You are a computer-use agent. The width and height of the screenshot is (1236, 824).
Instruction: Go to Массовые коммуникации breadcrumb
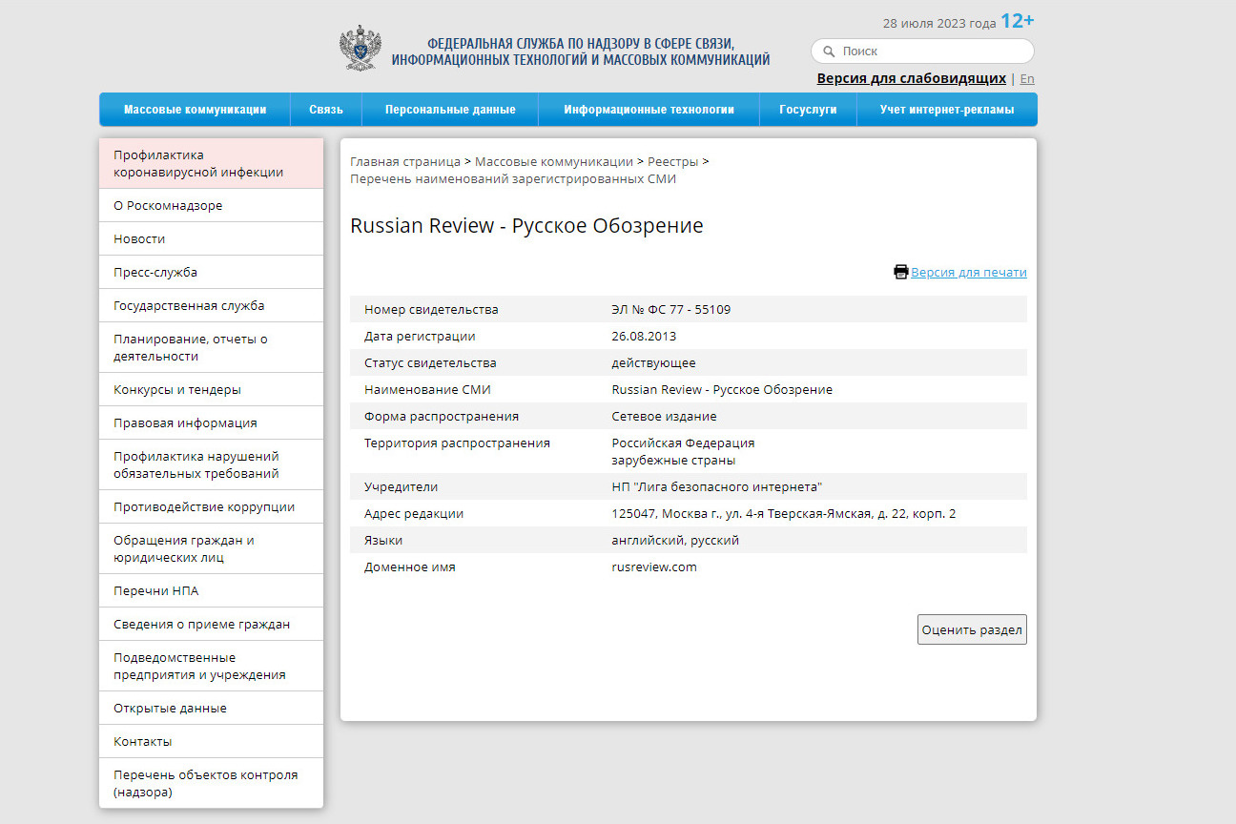coord(553,161)
